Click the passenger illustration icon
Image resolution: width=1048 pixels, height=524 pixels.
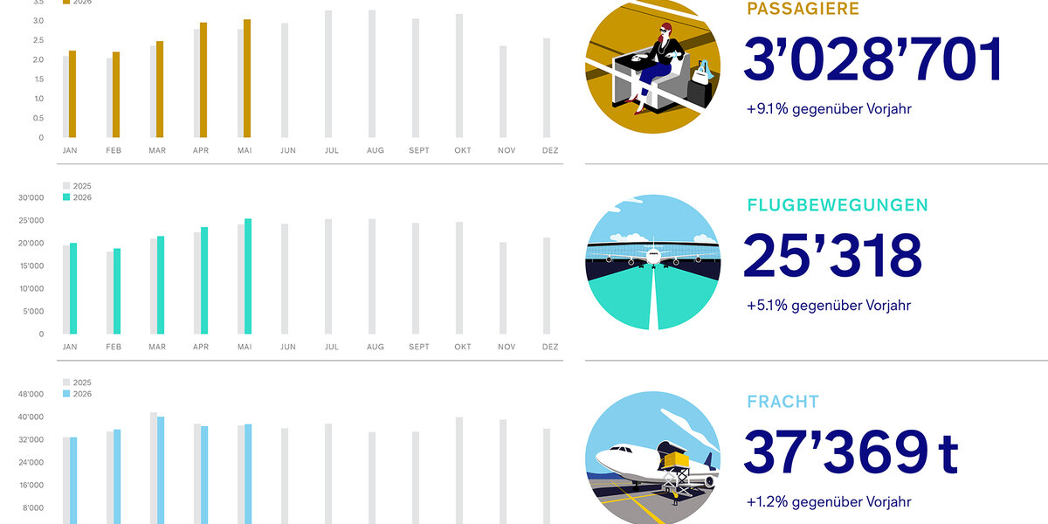tap(653, 65)
